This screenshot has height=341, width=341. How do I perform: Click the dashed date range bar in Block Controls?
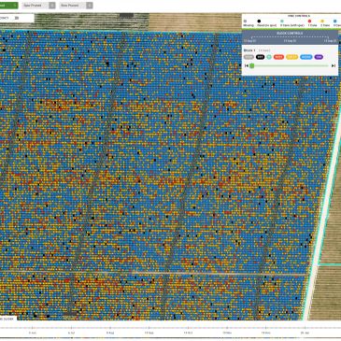pos(290,37)
